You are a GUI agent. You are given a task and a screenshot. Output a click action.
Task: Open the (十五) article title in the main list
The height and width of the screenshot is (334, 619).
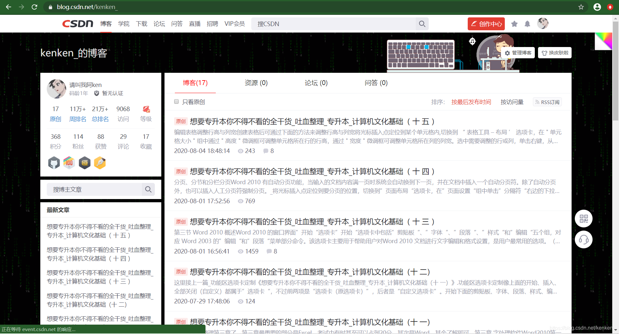click(312, 121)
